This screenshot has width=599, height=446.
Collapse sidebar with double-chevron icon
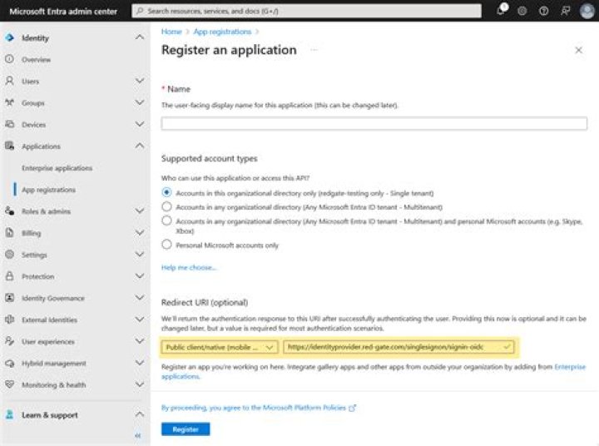[x=138, y=436]
